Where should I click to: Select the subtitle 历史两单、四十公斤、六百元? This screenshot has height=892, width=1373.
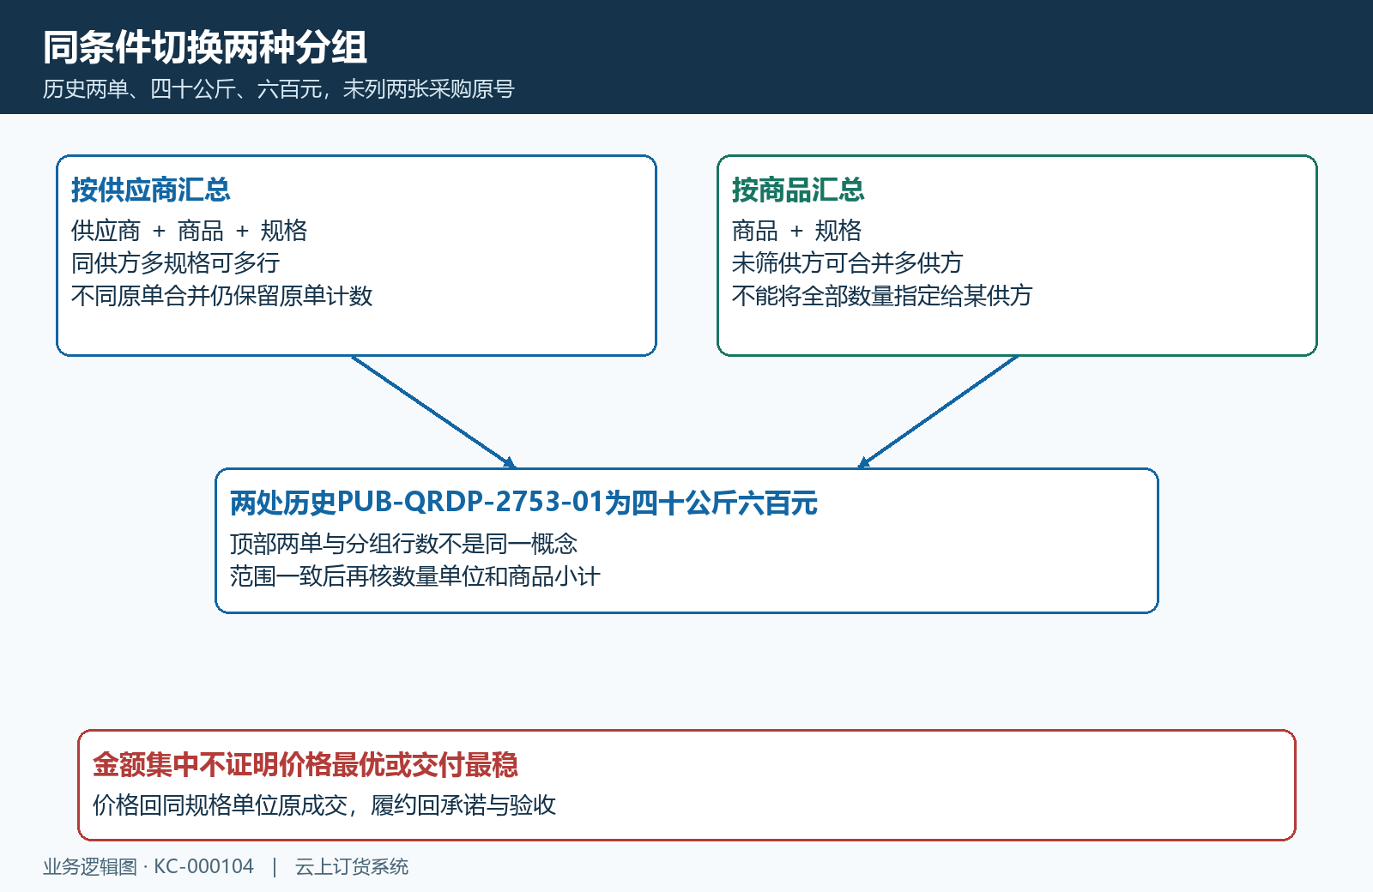click(x=182, y=89)
